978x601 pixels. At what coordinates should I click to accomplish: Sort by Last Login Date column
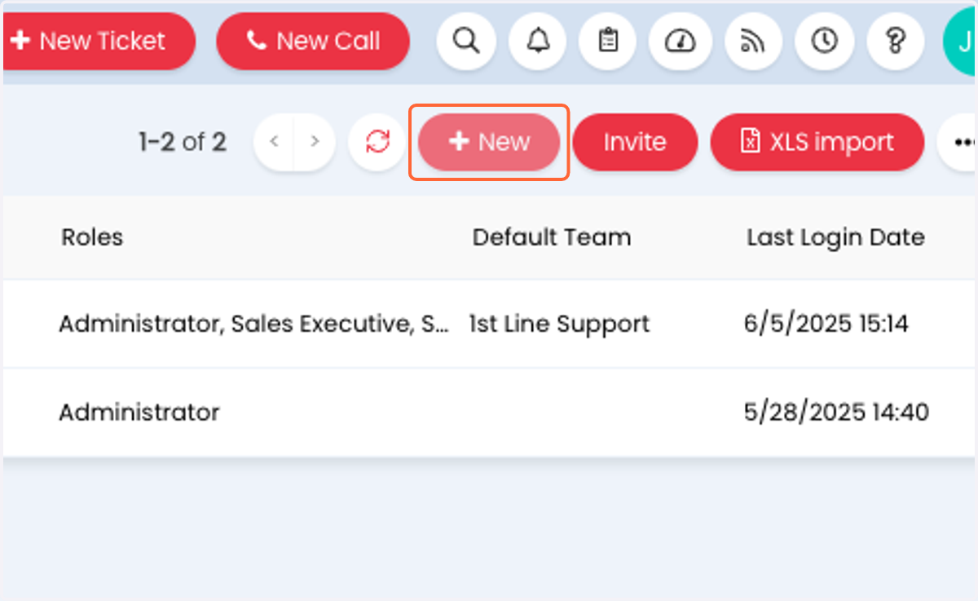pyautogui.click(x=835, y=237)
